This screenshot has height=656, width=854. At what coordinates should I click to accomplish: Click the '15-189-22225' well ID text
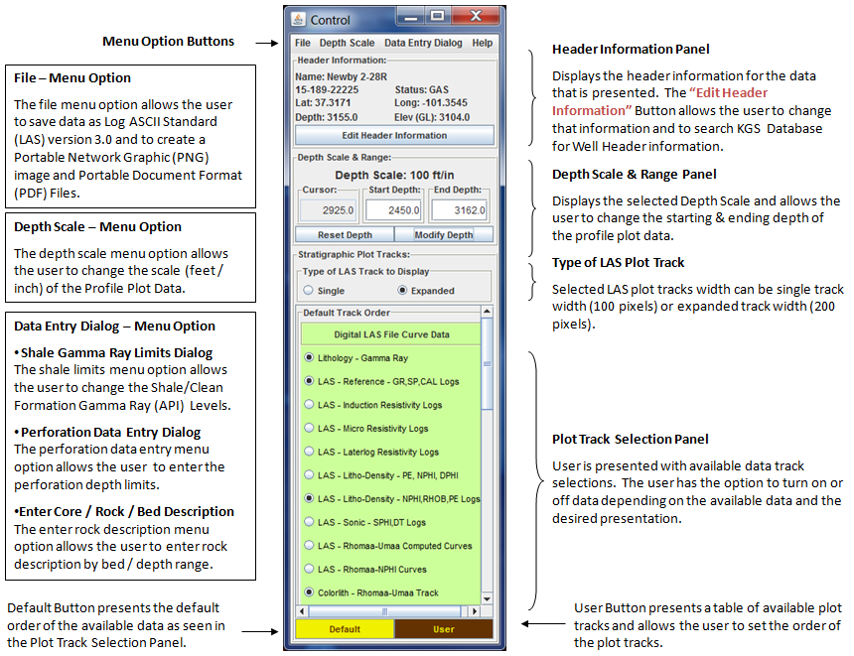point(327,90)
